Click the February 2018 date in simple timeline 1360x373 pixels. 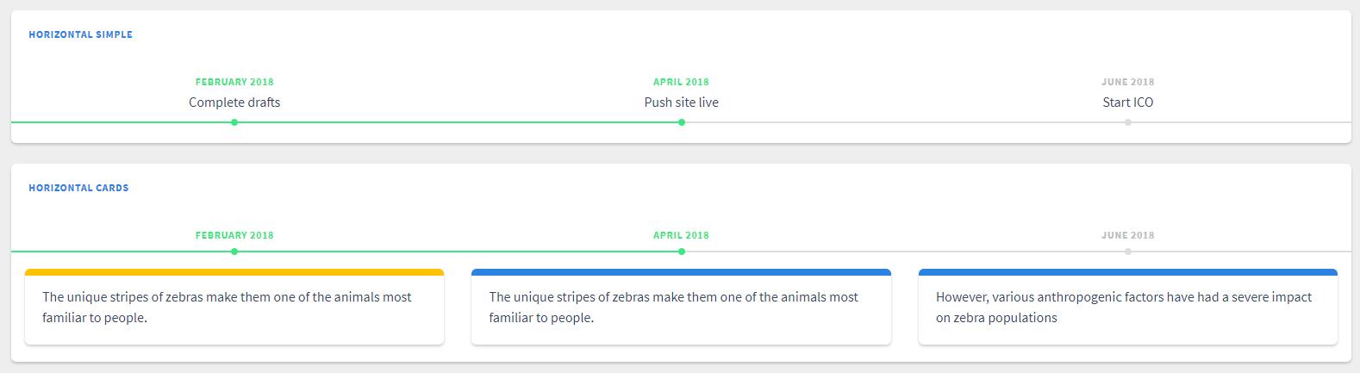click(x=234, y=82)
